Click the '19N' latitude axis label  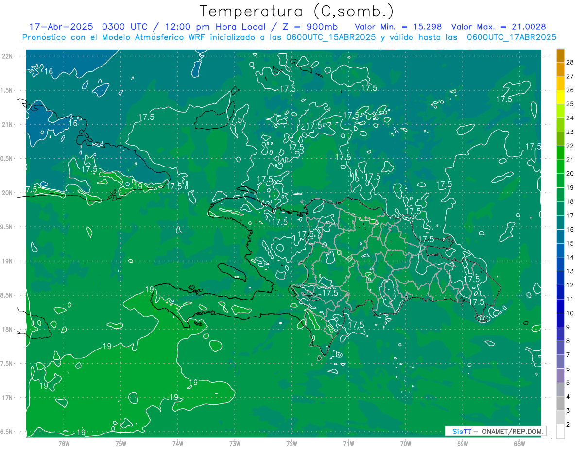[7, 261]
